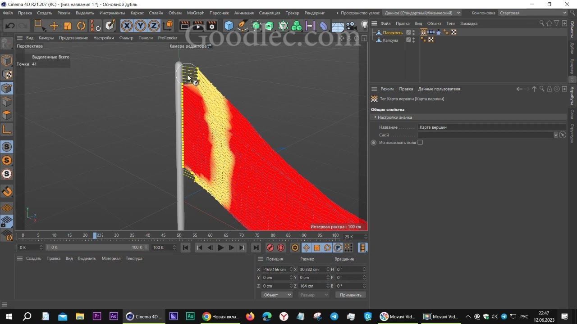Viewport: 577px width, 324px height.
Task: Click timeline marker at frame 50
Action: point(179,235)
